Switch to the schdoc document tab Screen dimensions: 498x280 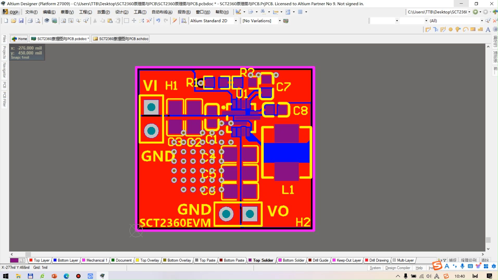121,39
